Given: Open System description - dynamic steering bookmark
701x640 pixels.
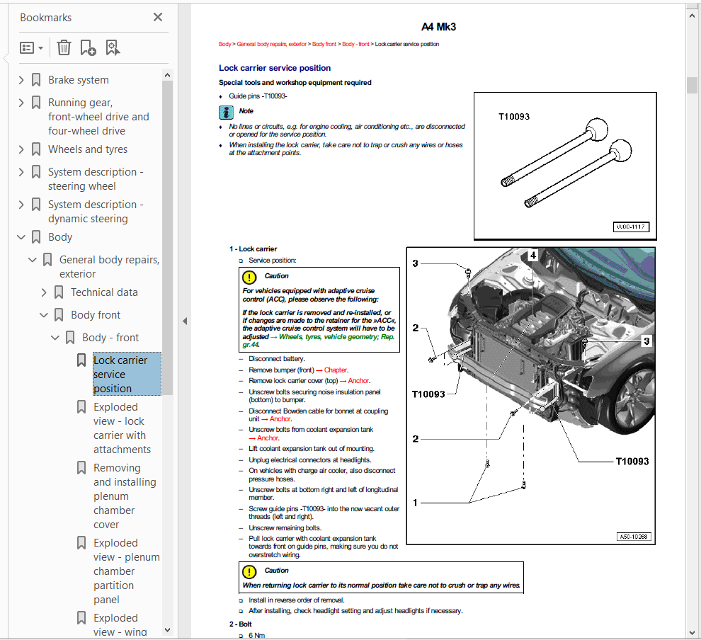Looking at the screenshot, I should 96,212.
